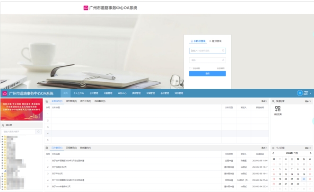This screenshot has height=192, width=314.
Task: Open the user account dropdown arrow
Action: [311, 93]
